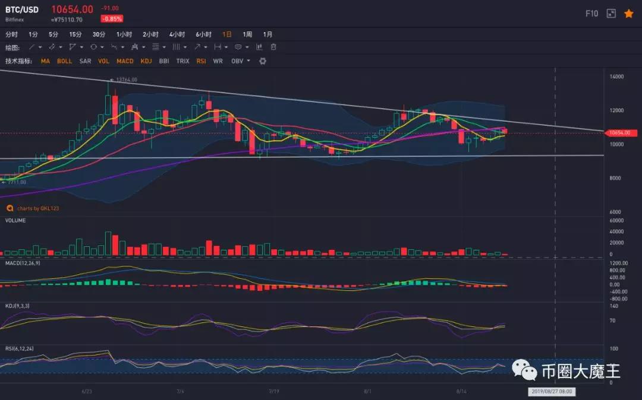Switch to the 2小时 timeframe
Screen dimensions: 642x400
click(150, 34)
